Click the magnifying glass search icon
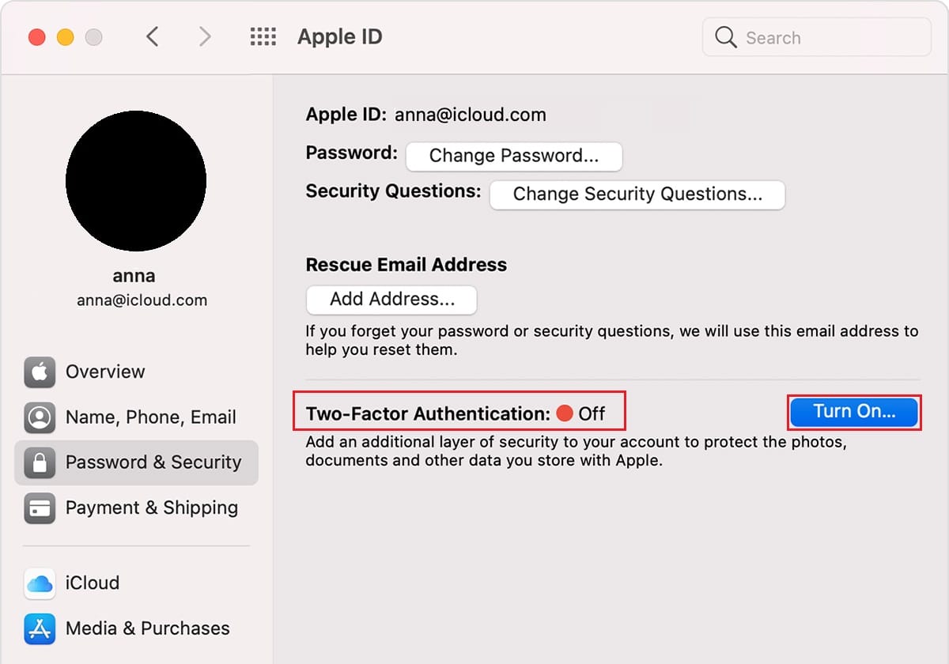Screen dimensions: 949x664 (725, 37)
